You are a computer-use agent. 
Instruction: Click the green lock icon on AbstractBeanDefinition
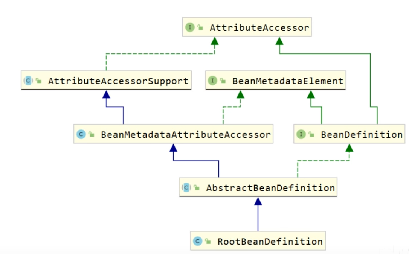pyautogui.click(x=197, y=188)
